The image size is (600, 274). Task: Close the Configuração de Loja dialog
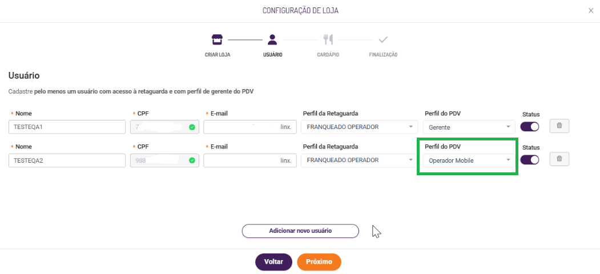point(590,10)
